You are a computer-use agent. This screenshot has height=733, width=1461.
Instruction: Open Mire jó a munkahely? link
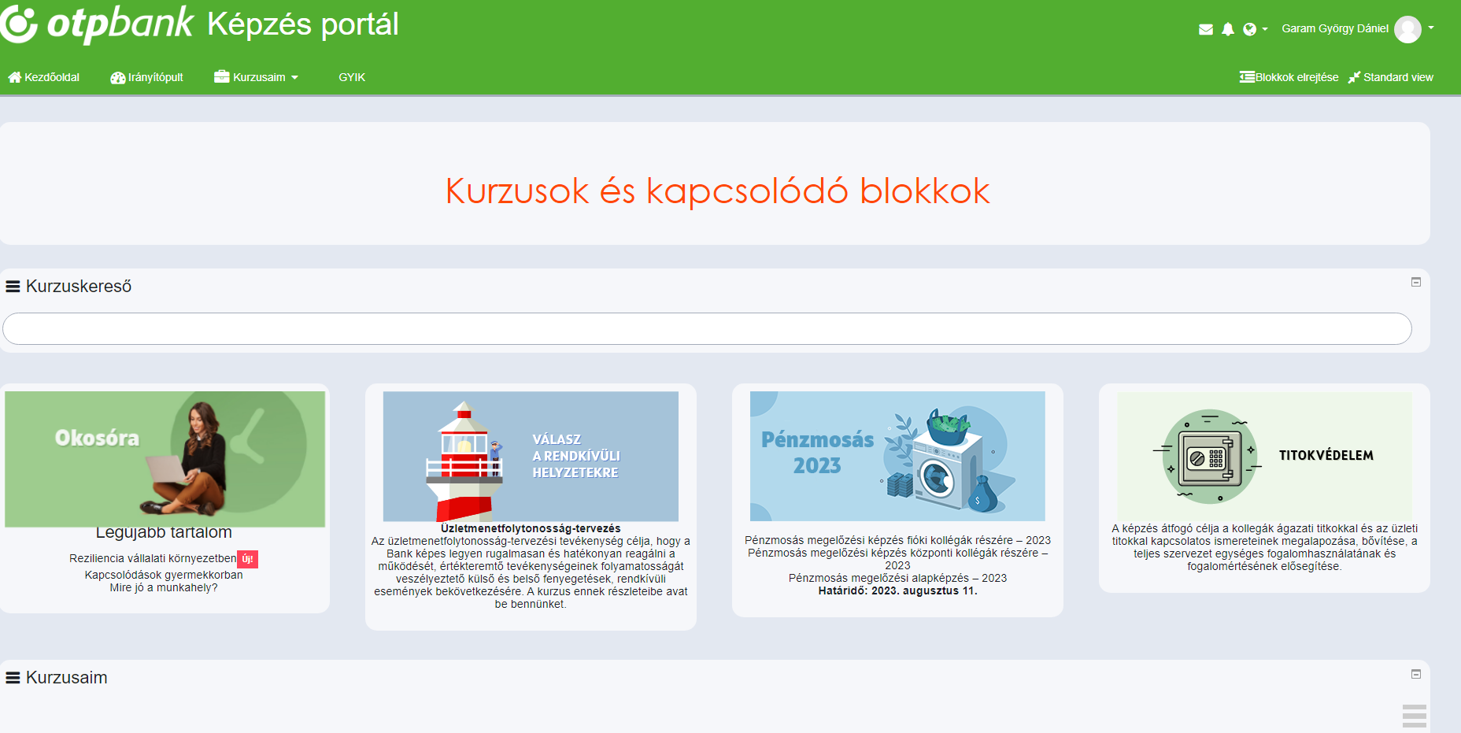164,587
